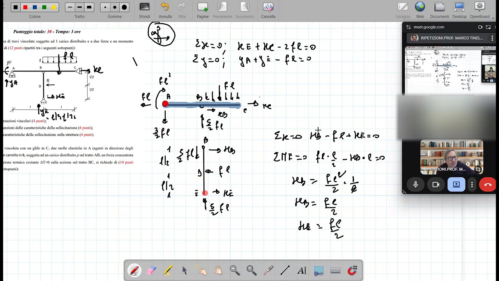Add a new page with Pagine
Image resolution: width=499 pixels, height=281 pixels.
203,10
